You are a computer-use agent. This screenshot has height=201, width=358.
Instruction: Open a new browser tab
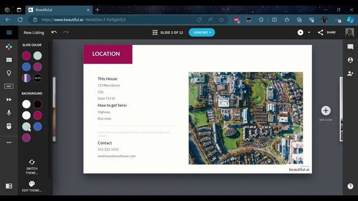pyautogui.click(x=97, y=10)
